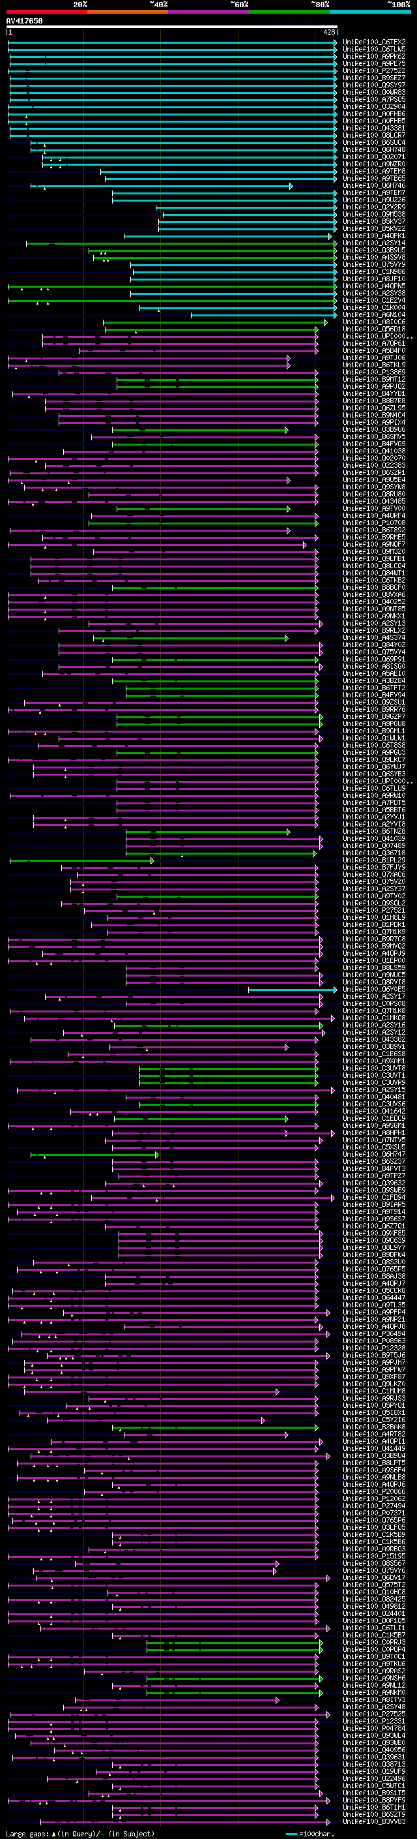This screenshot has width=417, height=1839.
Task: Click the UniRef100_Q6Y0E5 entry
Action: (374, 990)
